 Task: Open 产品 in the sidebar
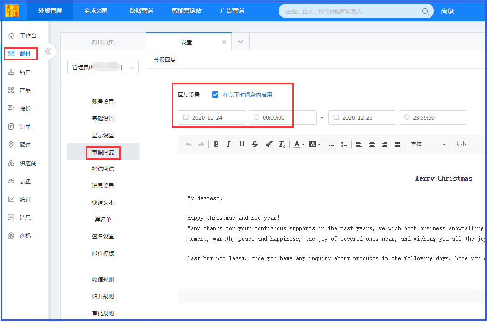(19, 90)
